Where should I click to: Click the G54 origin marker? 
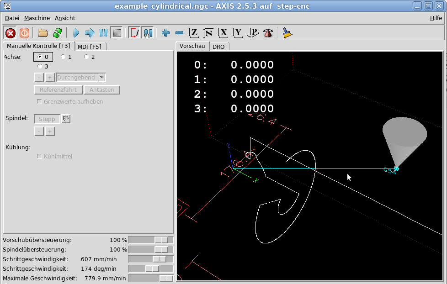[x=389, y=170]
